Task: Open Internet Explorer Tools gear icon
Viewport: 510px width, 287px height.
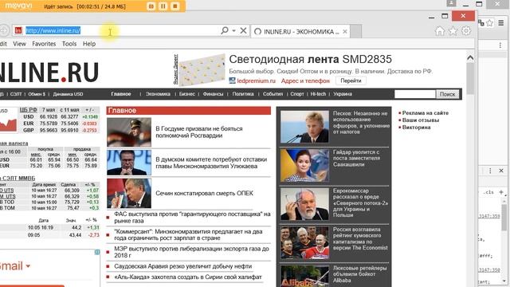Action: point(466,31)
